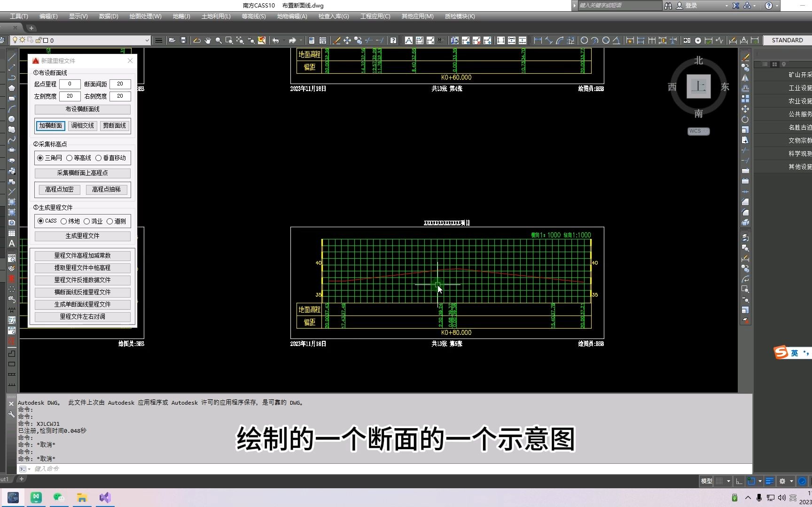Image resolution: width=812 pixels, height=507 pixels.
Task: Open the 工具(T) menu
Action: [19, 16]
